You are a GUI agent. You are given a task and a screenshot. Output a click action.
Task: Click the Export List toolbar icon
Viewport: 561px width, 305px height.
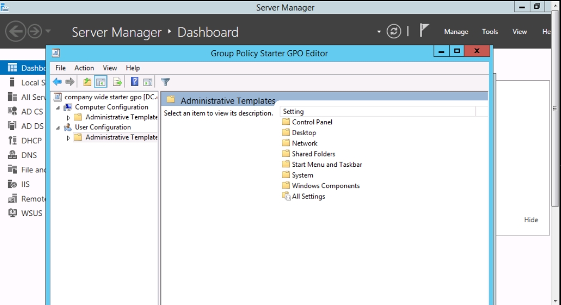pos(117,82)
